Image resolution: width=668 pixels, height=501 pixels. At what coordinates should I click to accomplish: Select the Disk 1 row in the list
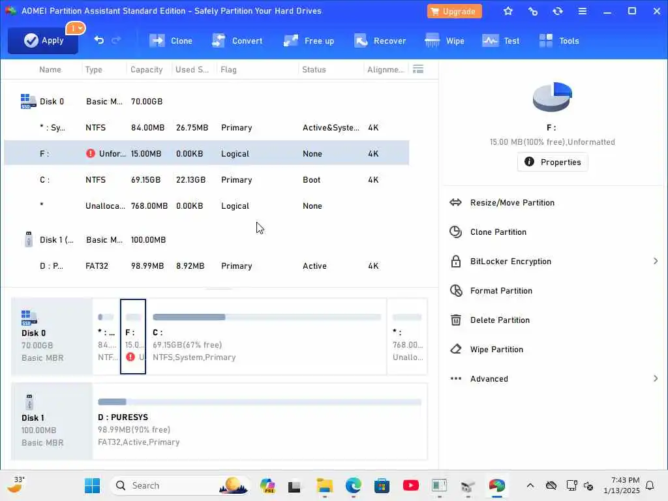pyautogui.click(x=207, y=240)
